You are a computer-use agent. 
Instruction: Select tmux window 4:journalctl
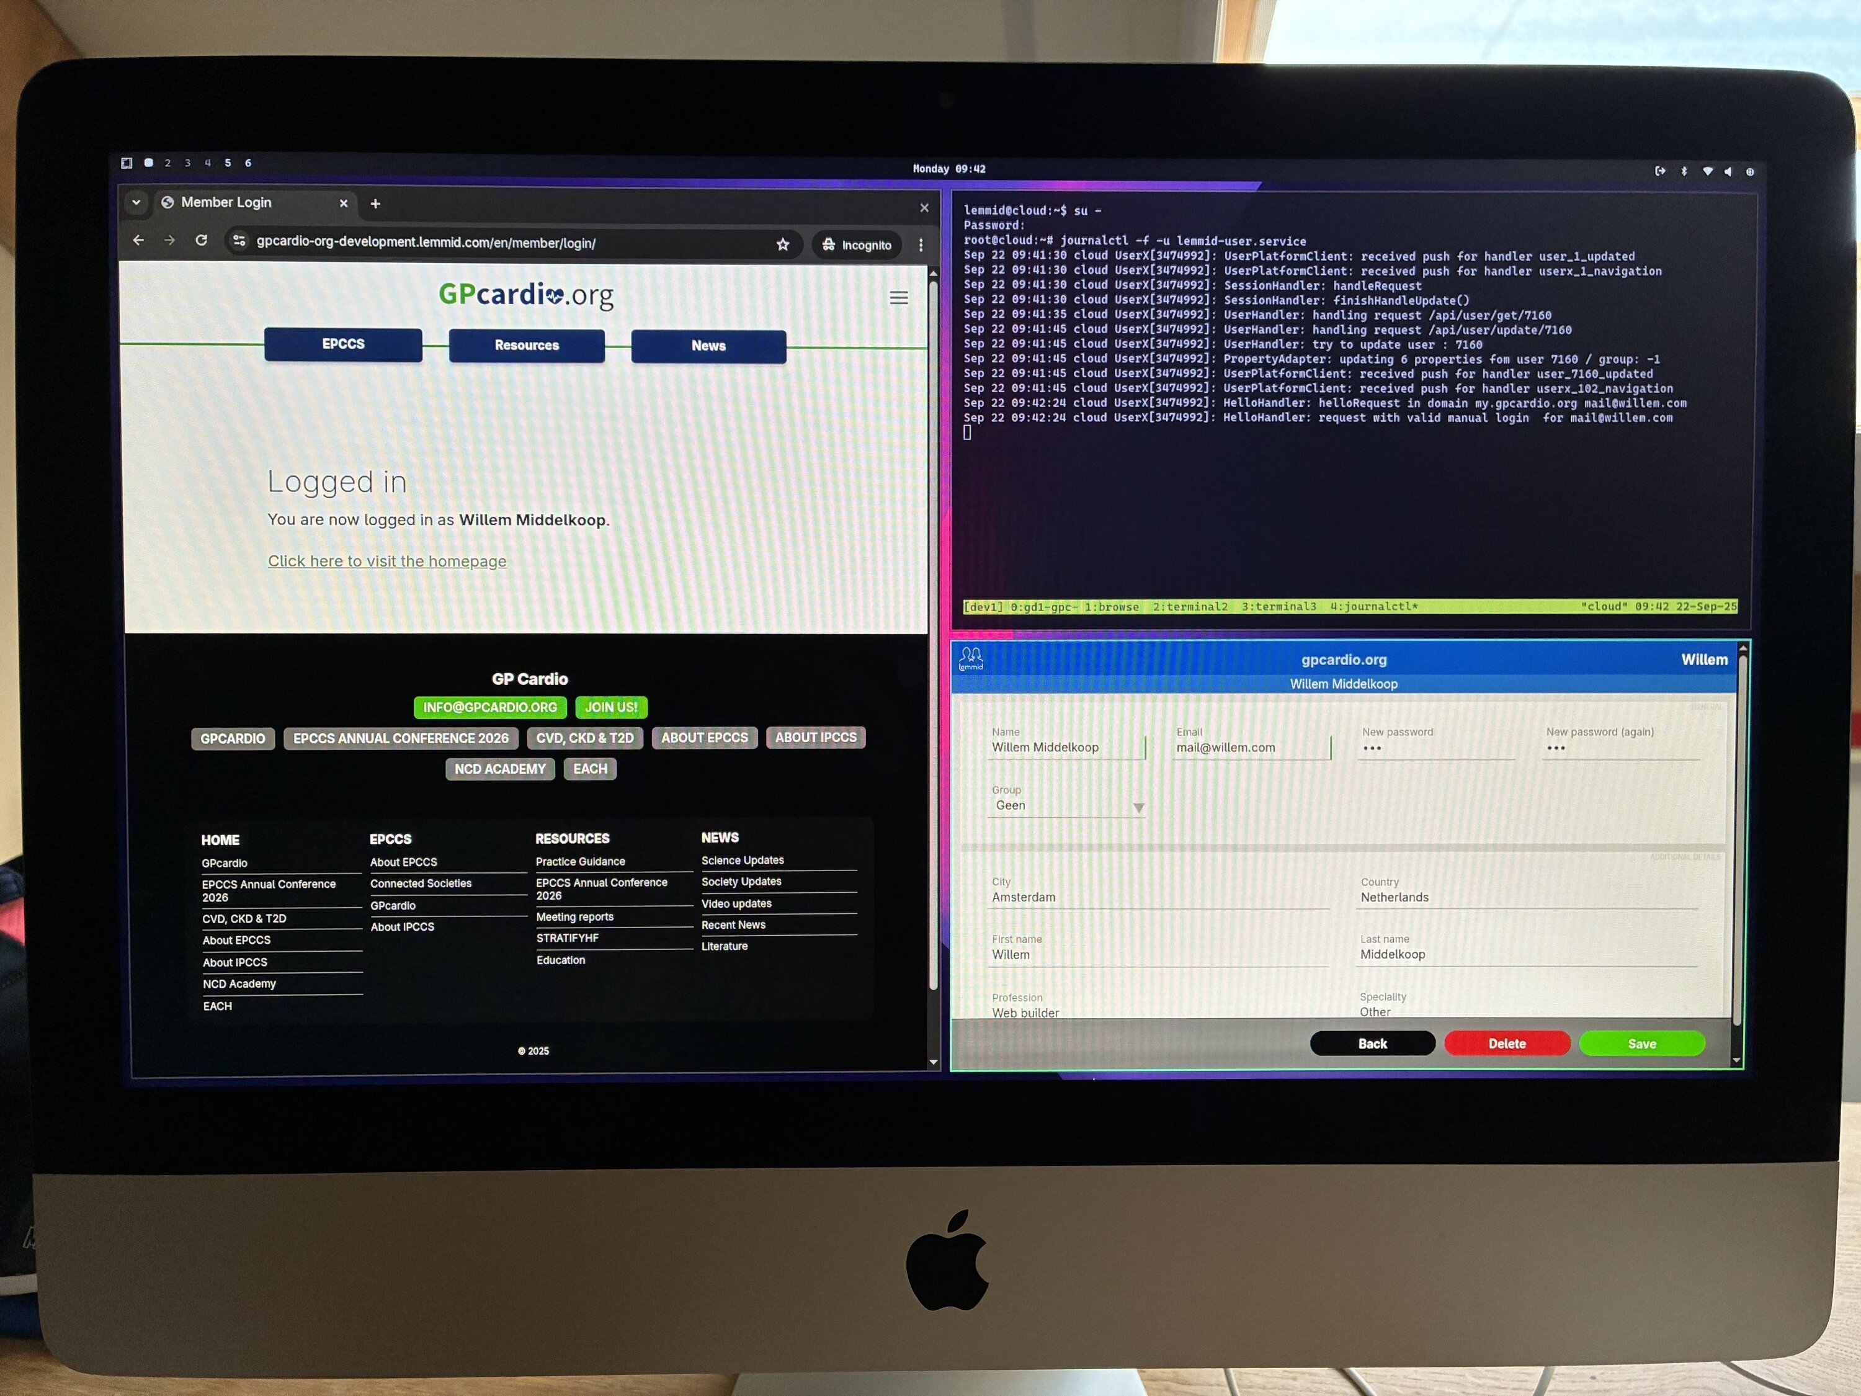1374,606
